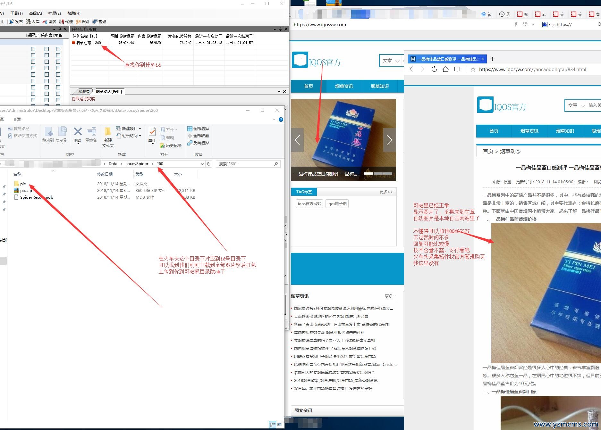Open the 扩展(E) menu

point(55,13)
